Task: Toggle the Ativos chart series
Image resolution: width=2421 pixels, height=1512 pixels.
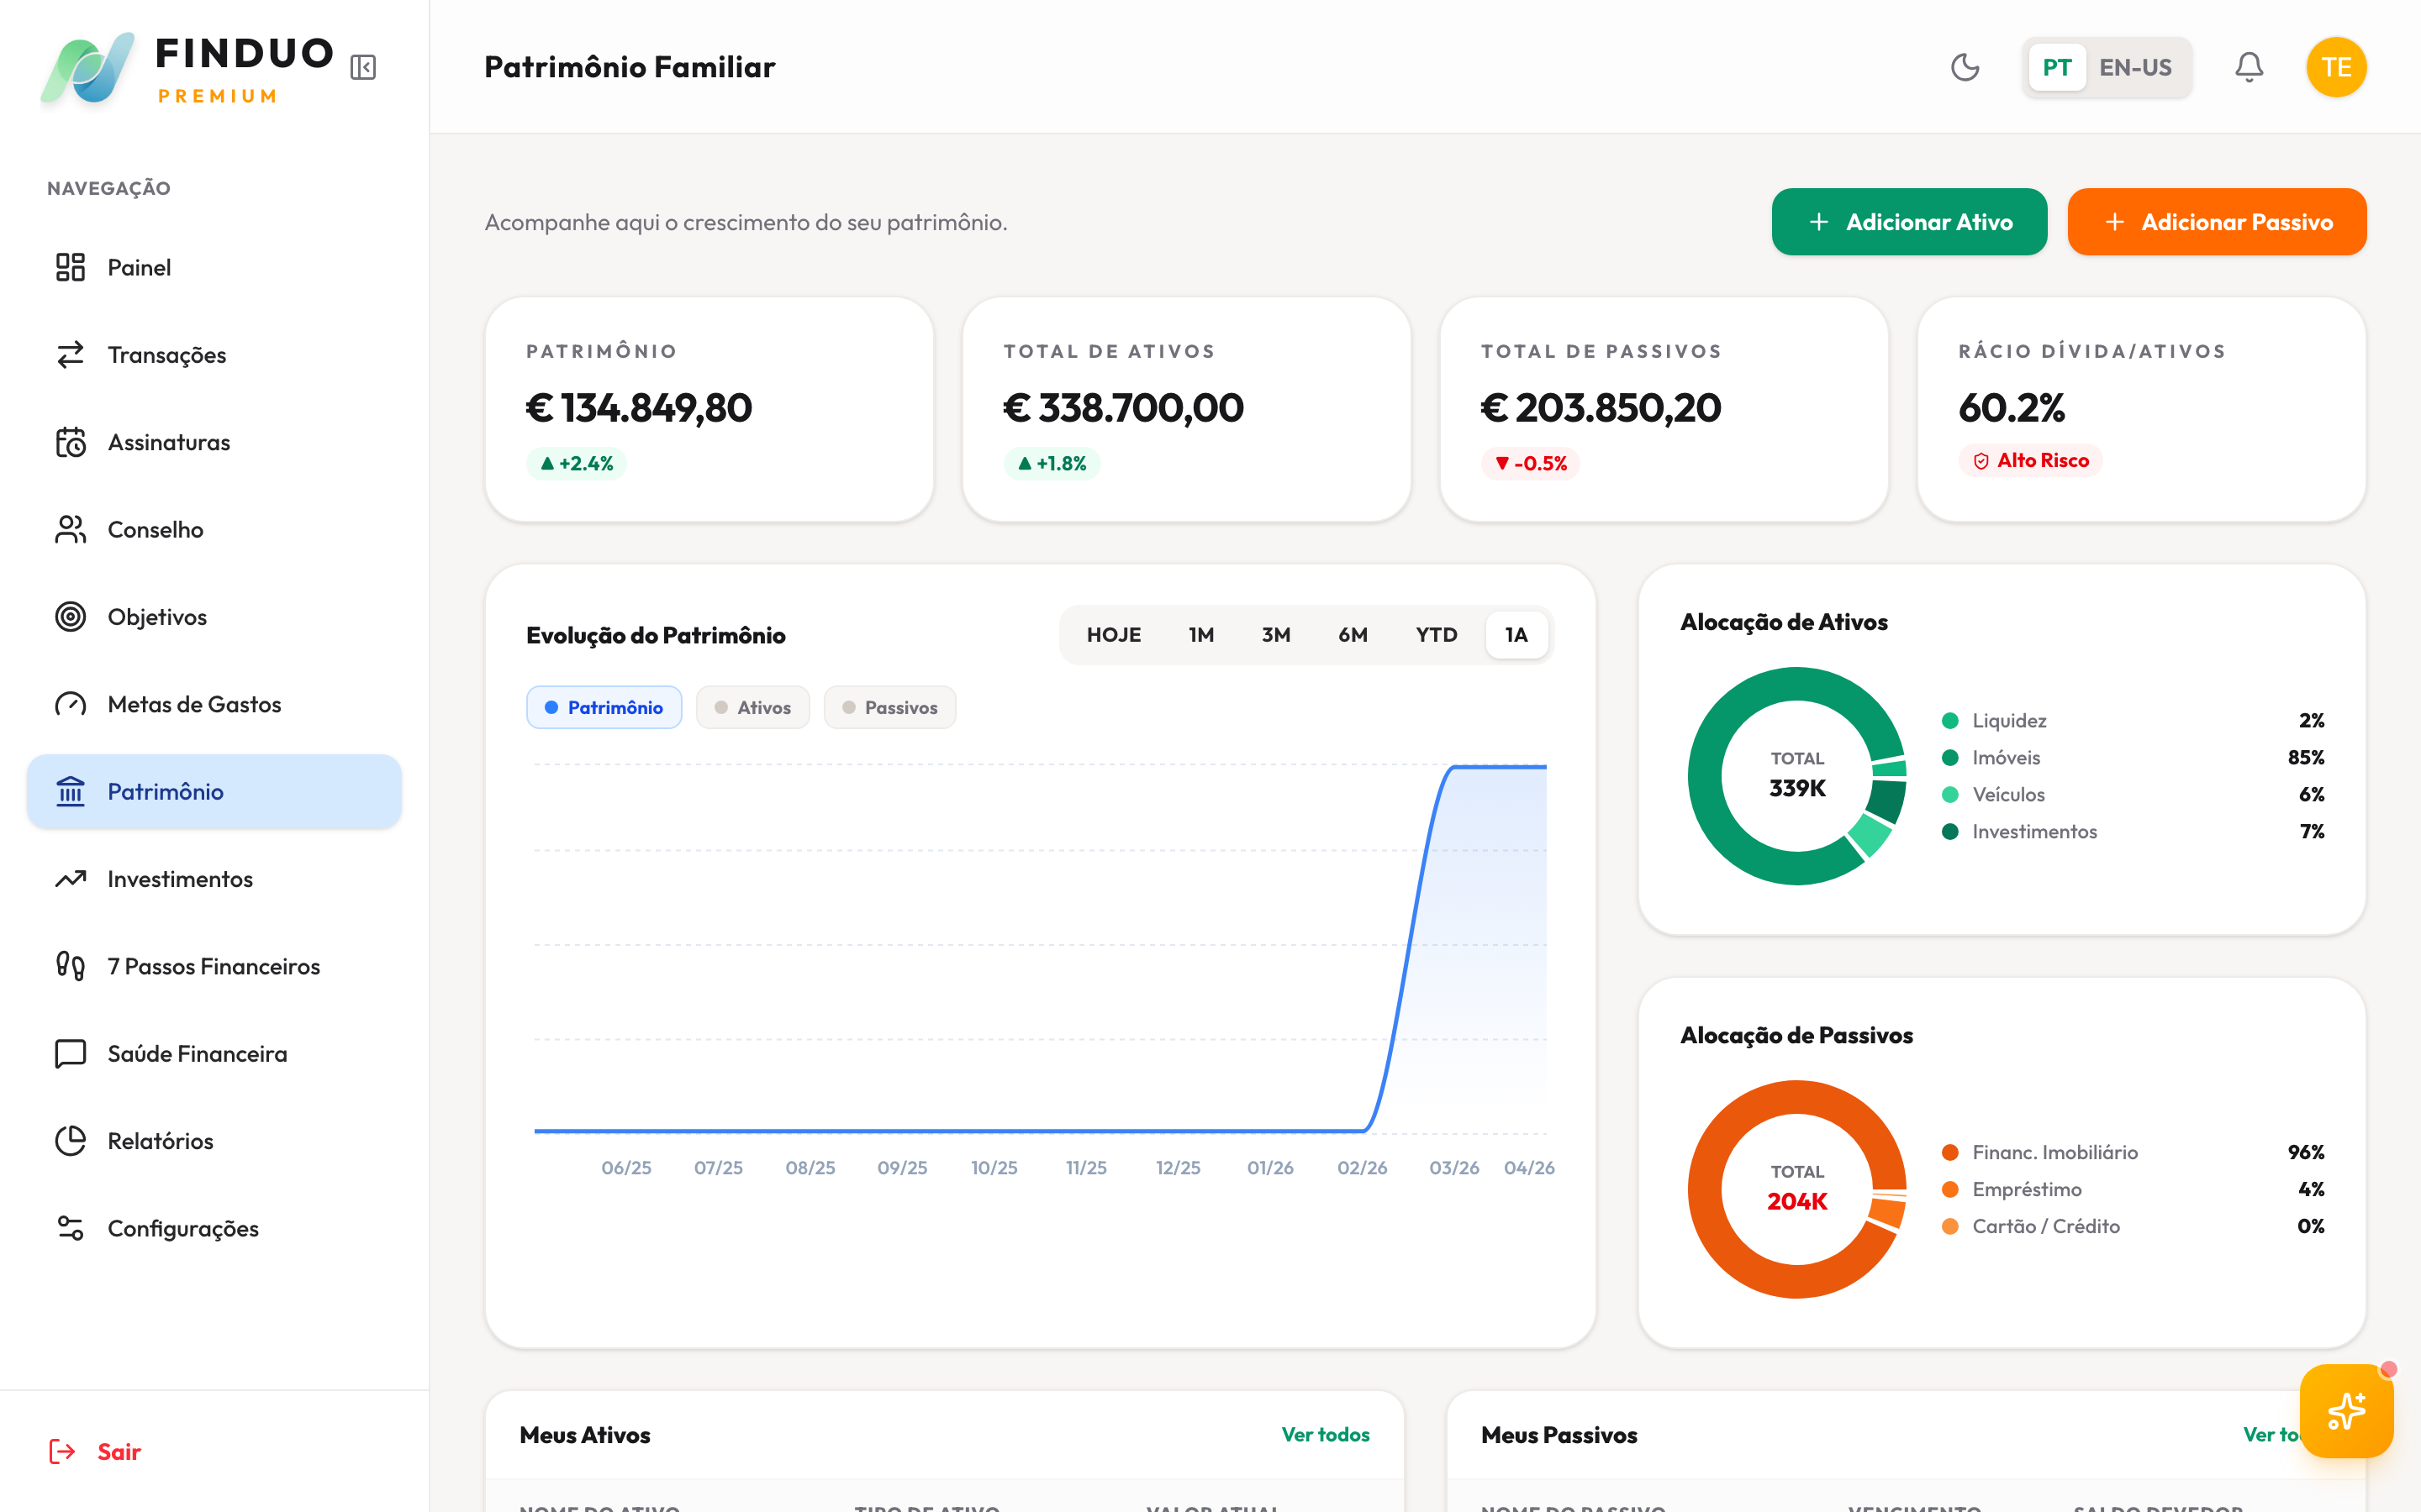Action: [x=752, y=707]
